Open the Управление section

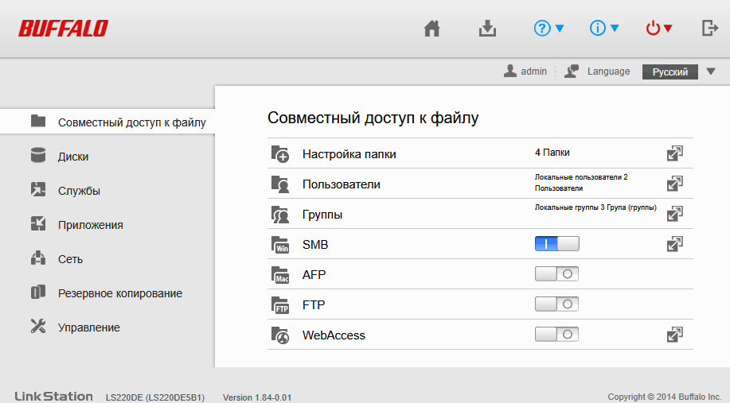click(x=89, y=327)
